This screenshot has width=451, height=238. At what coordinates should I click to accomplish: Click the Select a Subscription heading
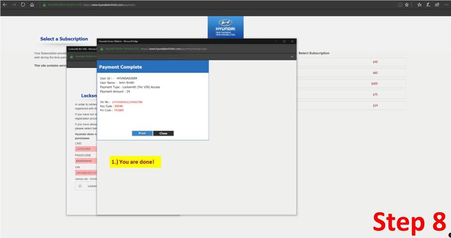(x=64, y=39)
